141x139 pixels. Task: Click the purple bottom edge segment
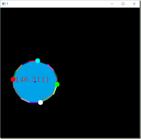click(x=34, y=103)
